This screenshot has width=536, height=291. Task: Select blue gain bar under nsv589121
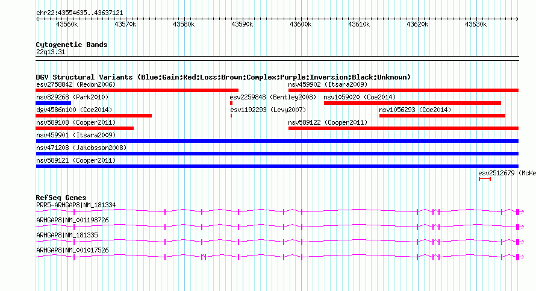(x=277, y=166)
